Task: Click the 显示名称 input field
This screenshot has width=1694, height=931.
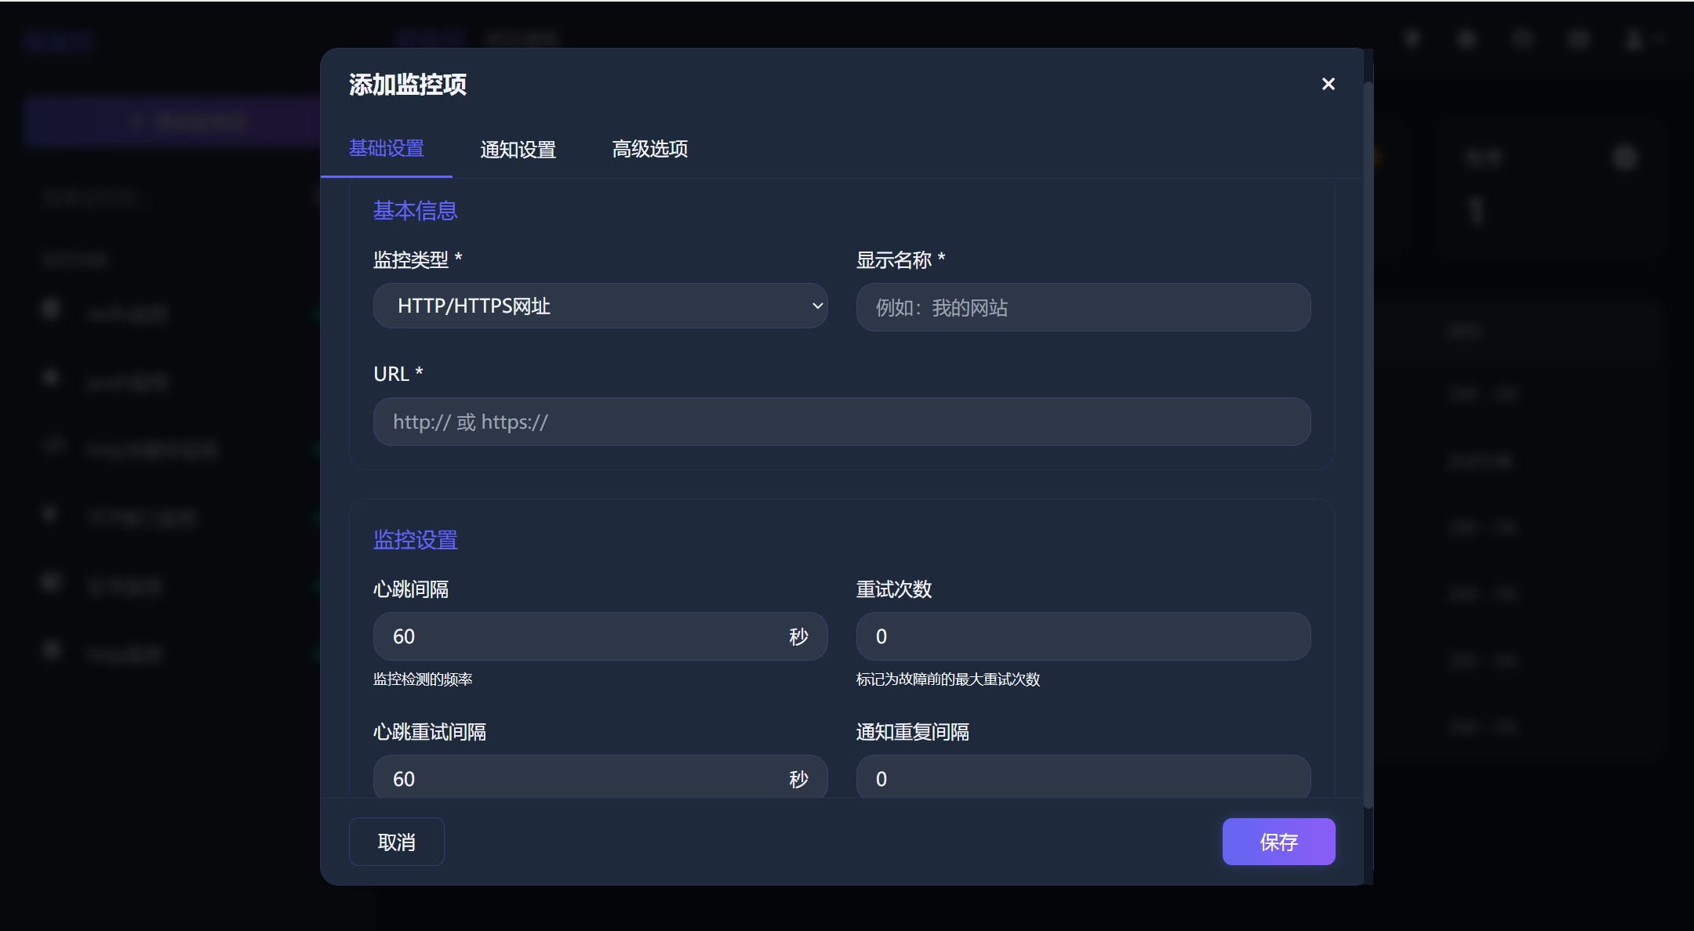Action: click(1082, 307)
